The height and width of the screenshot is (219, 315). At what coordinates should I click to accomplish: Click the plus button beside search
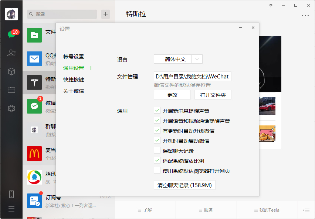pos(105,14)
